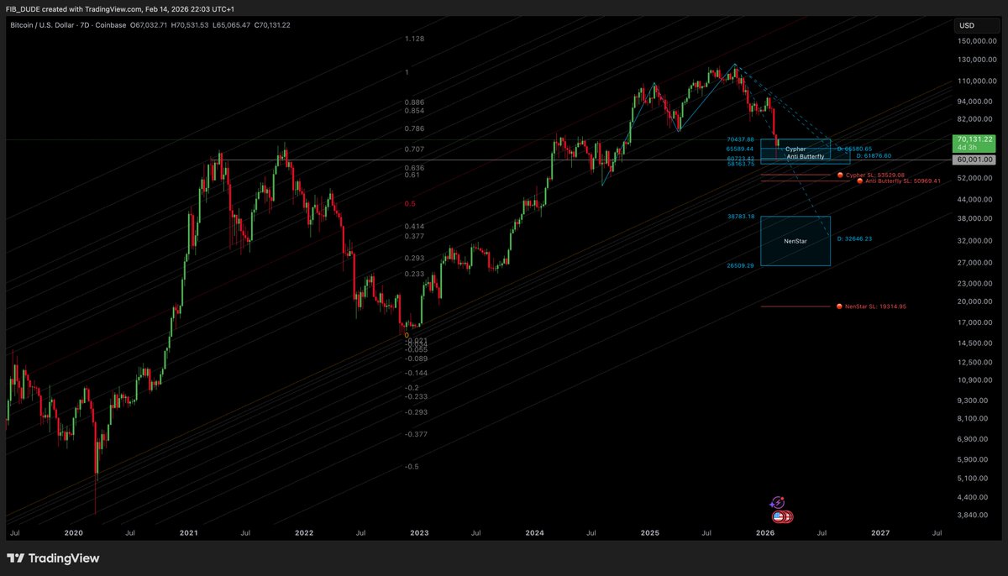
Task: Select the NenStar pattern box
Action: tap(795, 241)
